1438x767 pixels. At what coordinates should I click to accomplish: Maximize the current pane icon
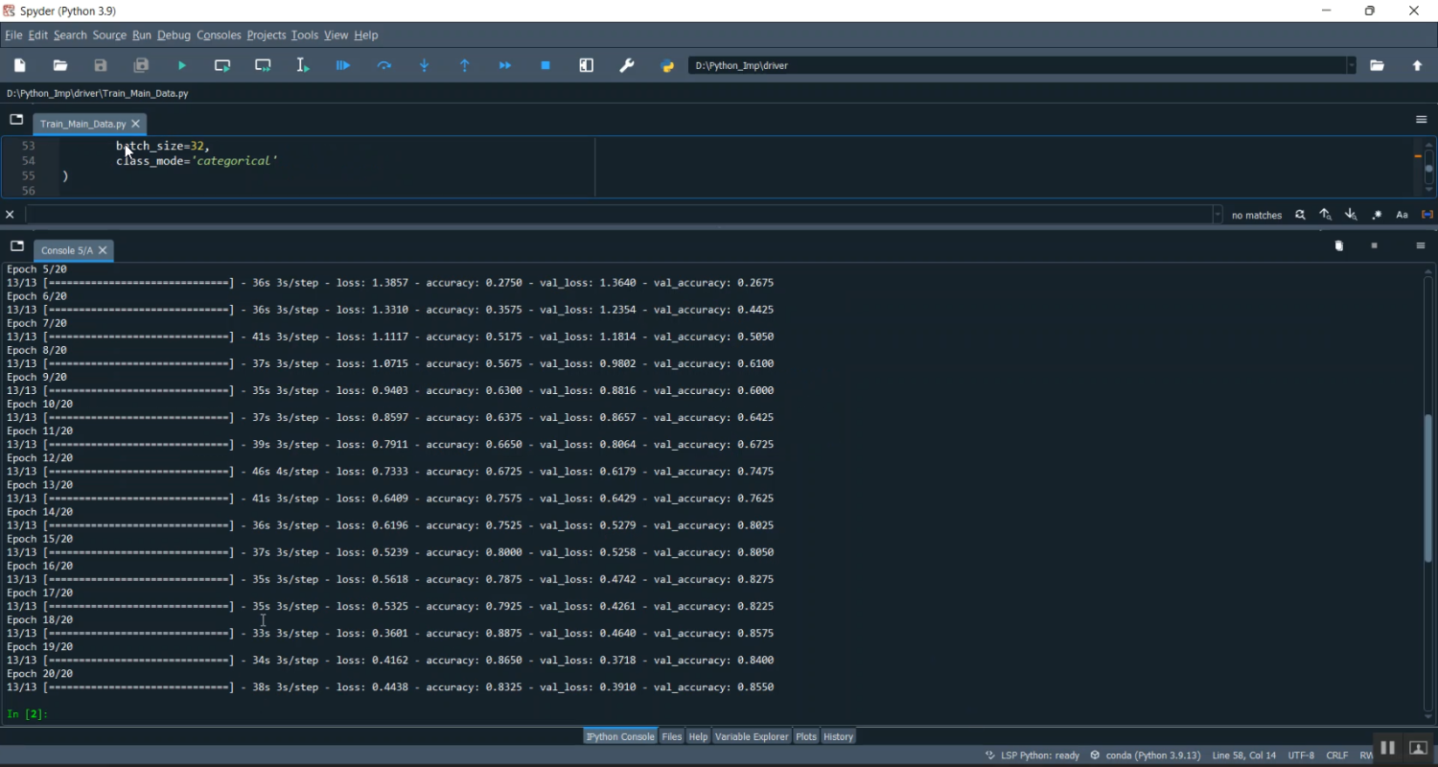tap(587, 65)
